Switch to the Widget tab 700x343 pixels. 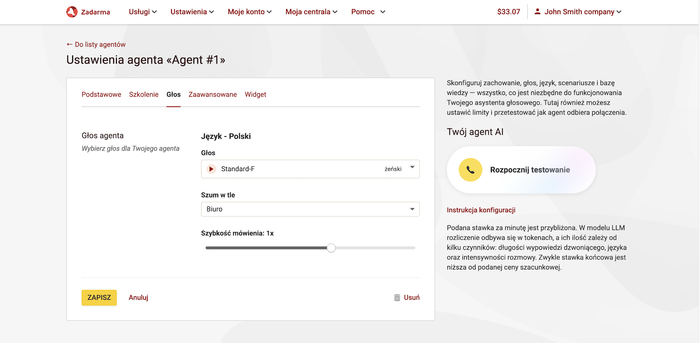(255, 94)
